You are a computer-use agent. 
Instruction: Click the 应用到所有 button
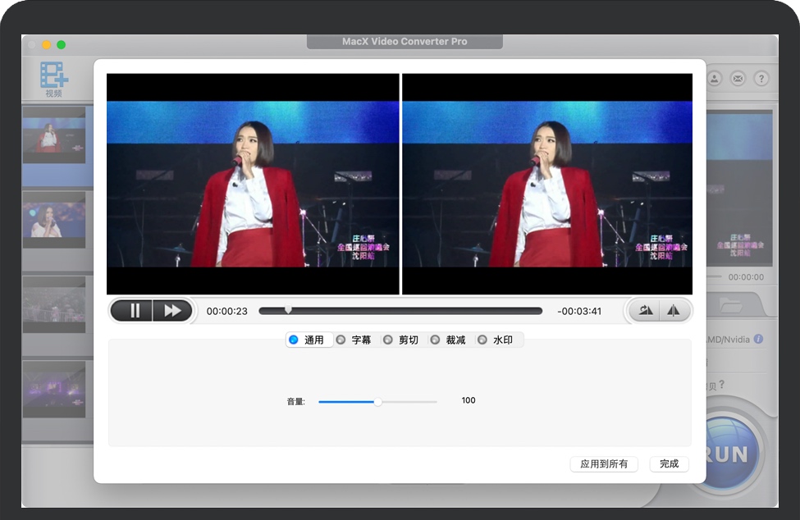[x=603, y=464]
